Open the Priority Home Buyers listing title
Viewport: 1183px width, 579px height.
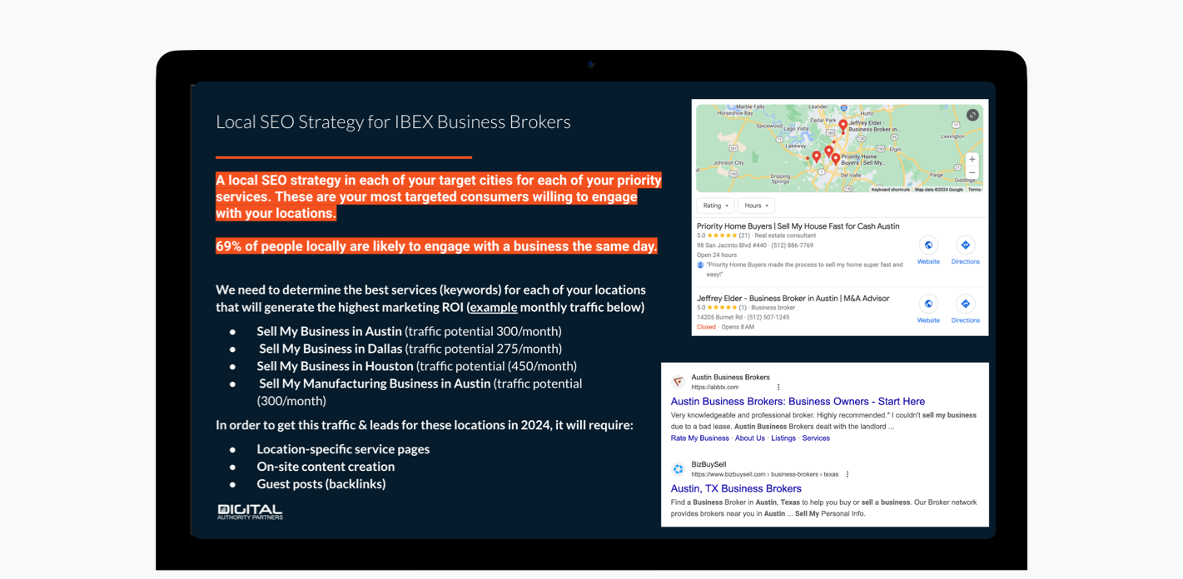(x=798, y=226)
